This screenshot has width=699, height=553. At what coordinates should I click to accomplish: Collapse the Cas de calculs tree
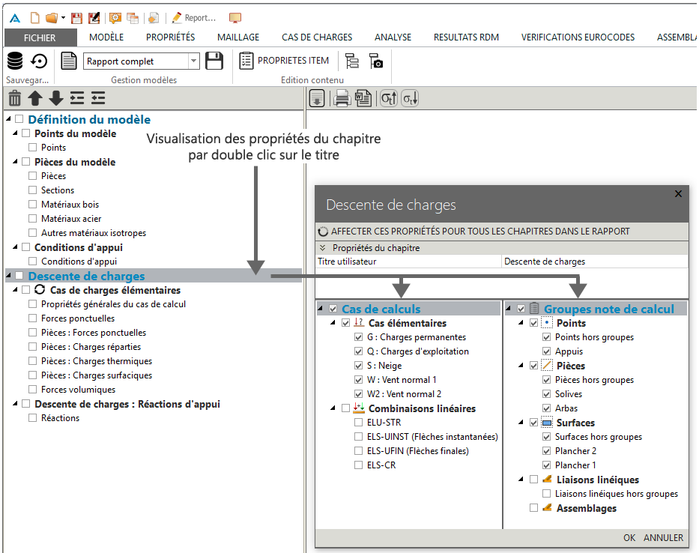[321, 309]
